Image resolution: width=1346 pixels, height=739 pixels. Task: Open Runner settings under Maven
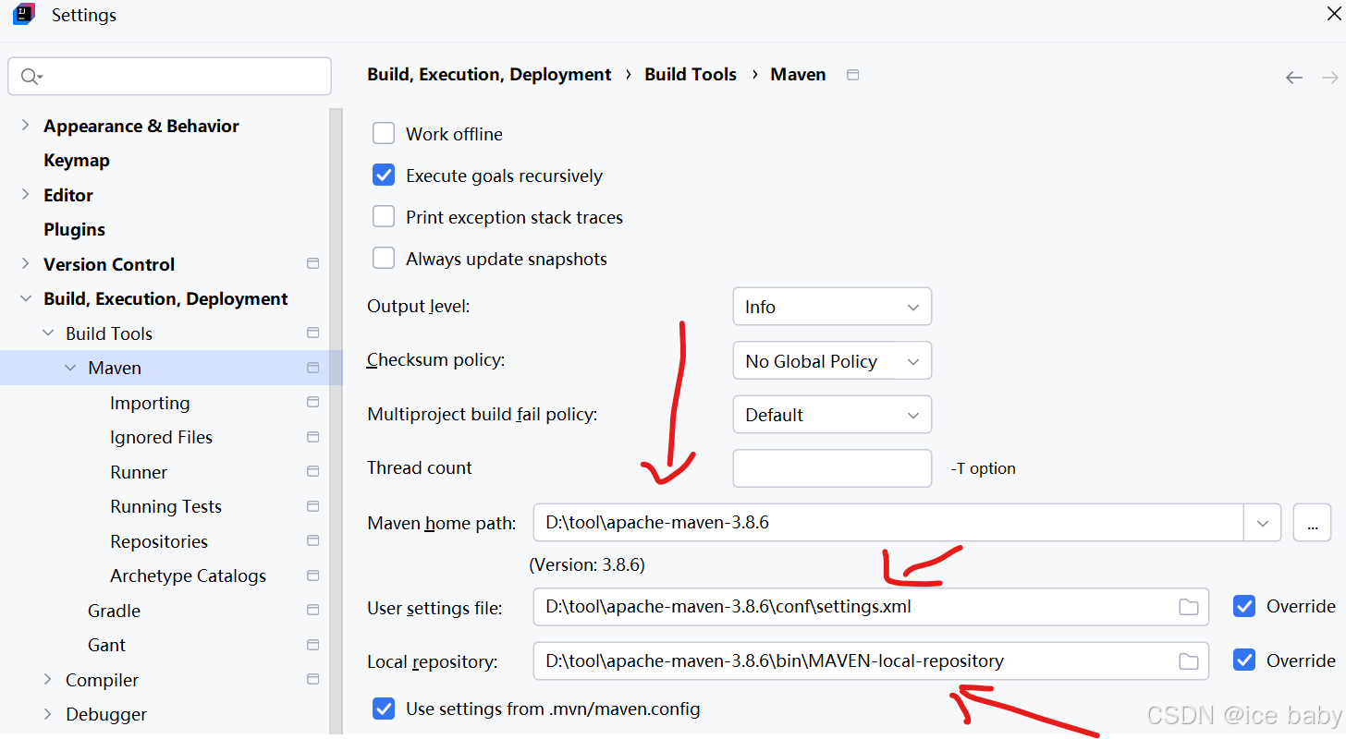point(139,472)
